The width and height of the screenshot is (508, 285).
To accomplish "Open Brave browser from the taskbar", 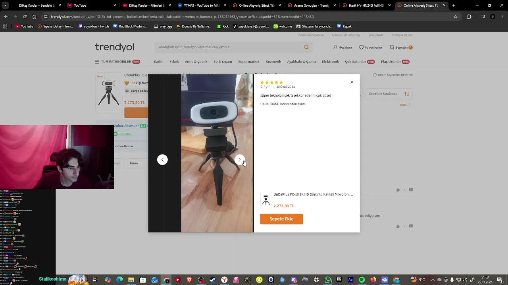I will tap(189, 280).
